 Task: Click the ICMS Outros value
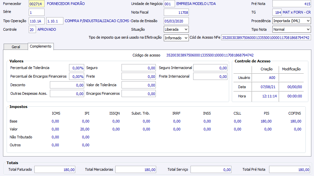(55, 145)
